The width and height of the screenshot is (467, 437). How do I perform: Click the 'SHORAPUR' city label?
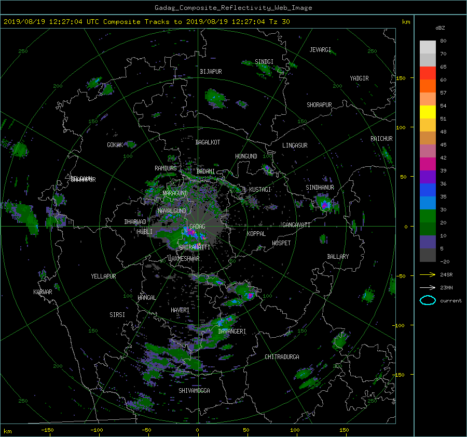click(319, 105)
